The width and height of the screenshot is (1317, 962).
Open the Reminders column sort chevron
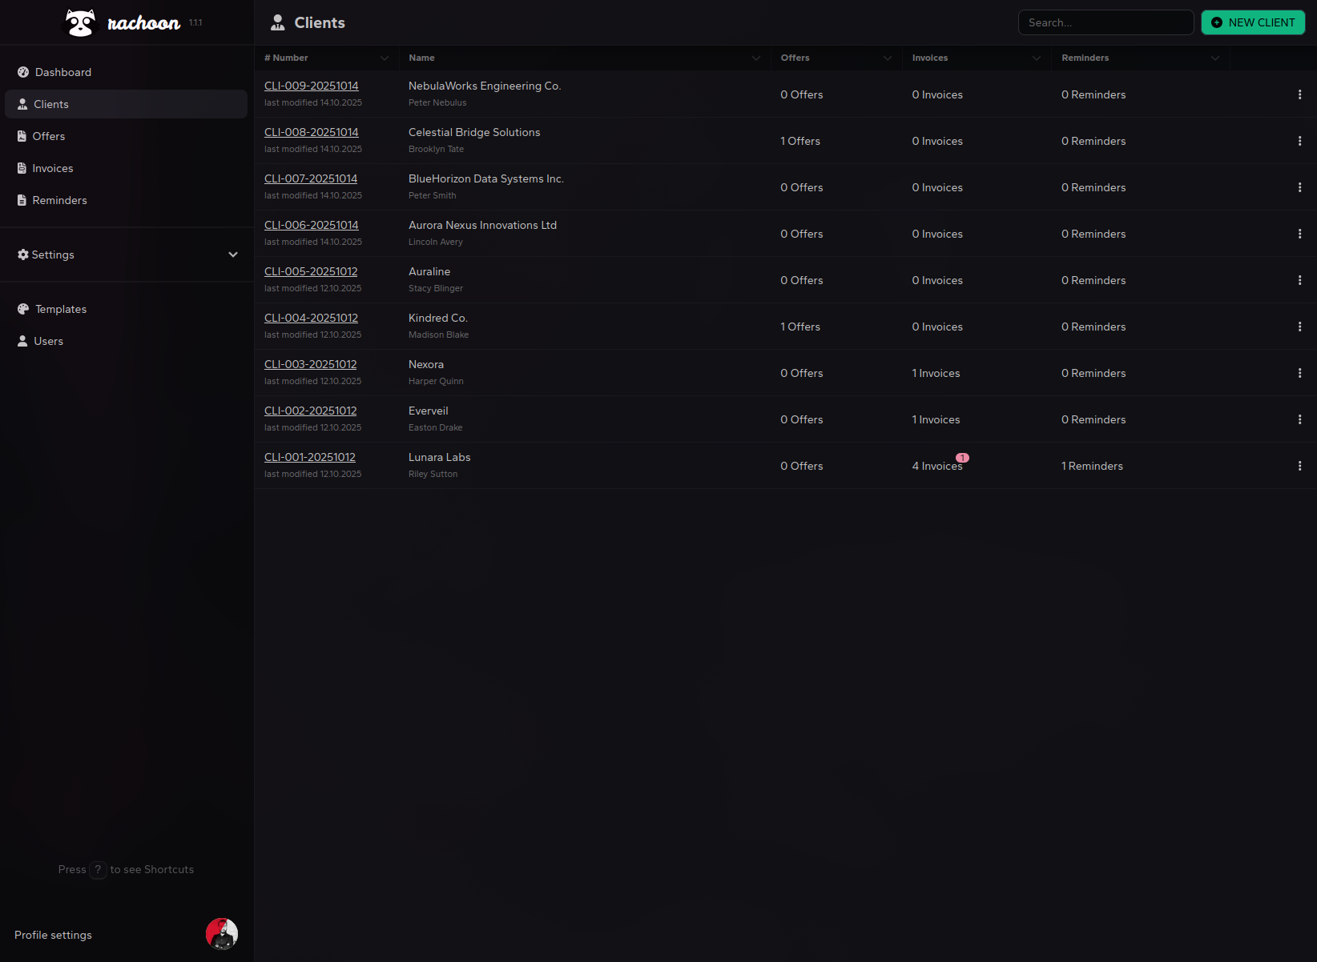click(x=1214, y=58)
